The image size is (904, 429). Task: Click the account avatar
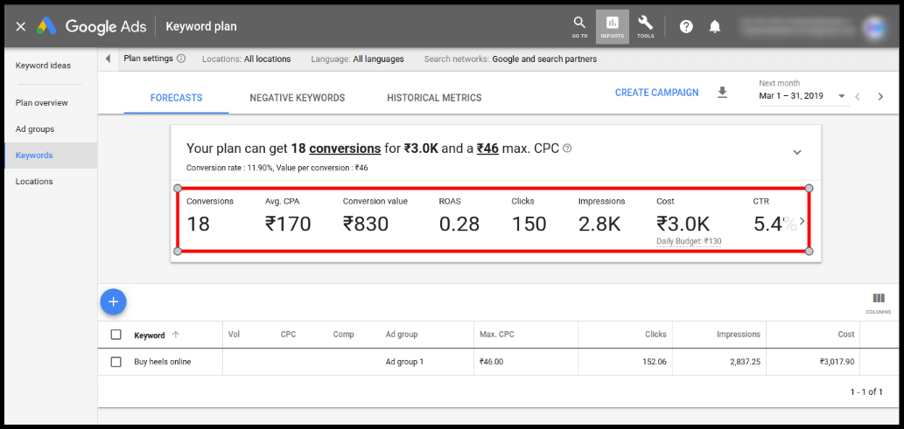[874, 26]
